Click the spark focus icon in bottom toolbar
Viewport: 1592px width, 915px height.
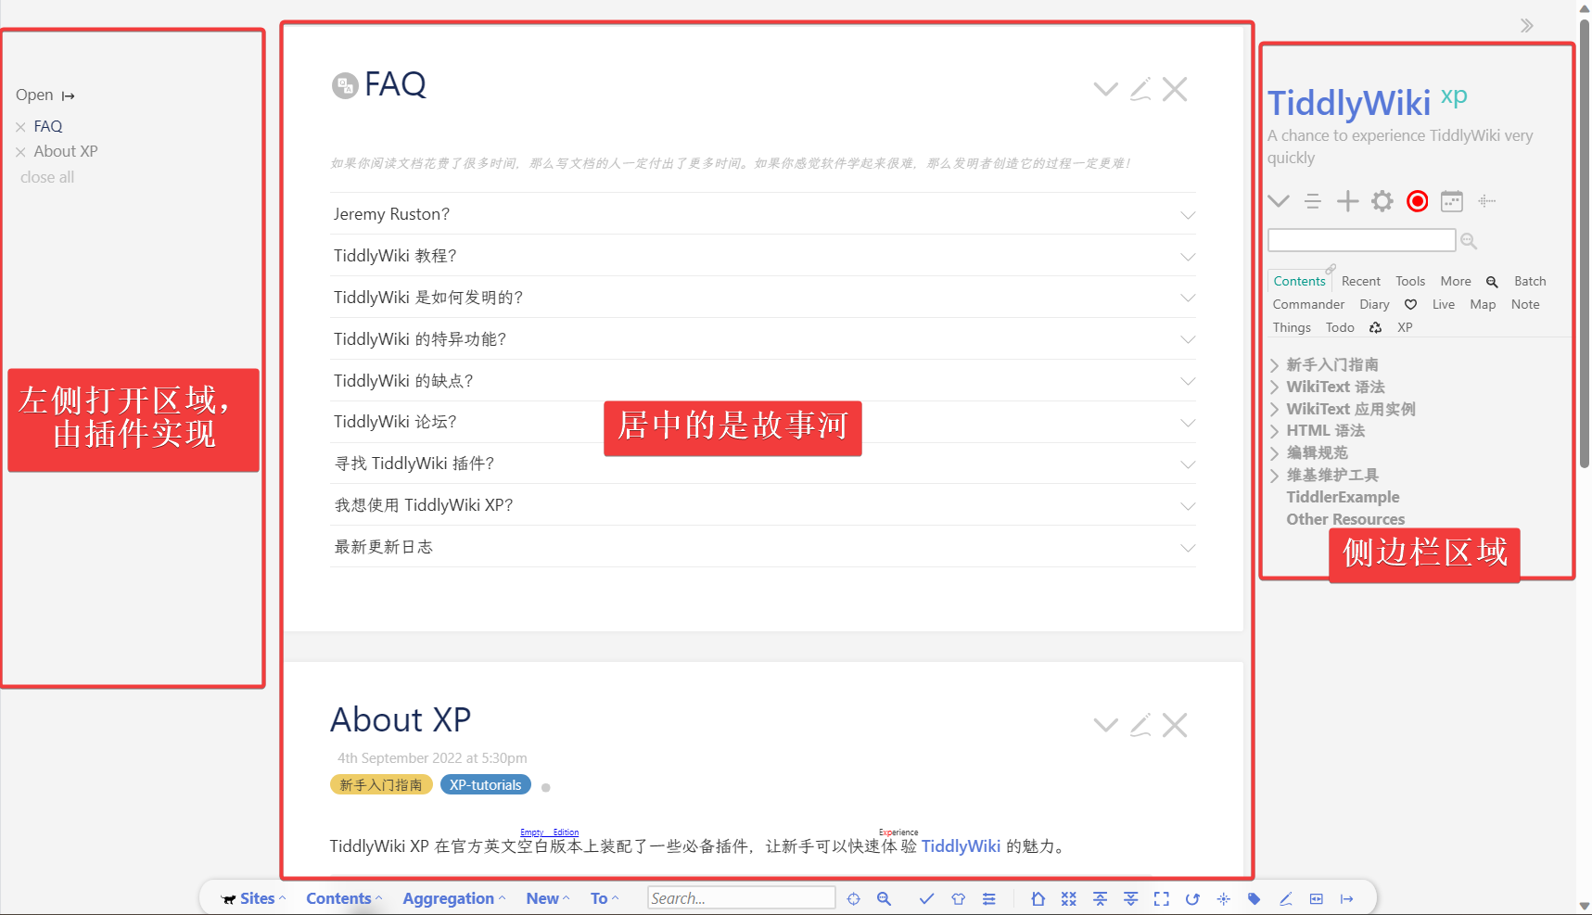tap(1224, 898)
